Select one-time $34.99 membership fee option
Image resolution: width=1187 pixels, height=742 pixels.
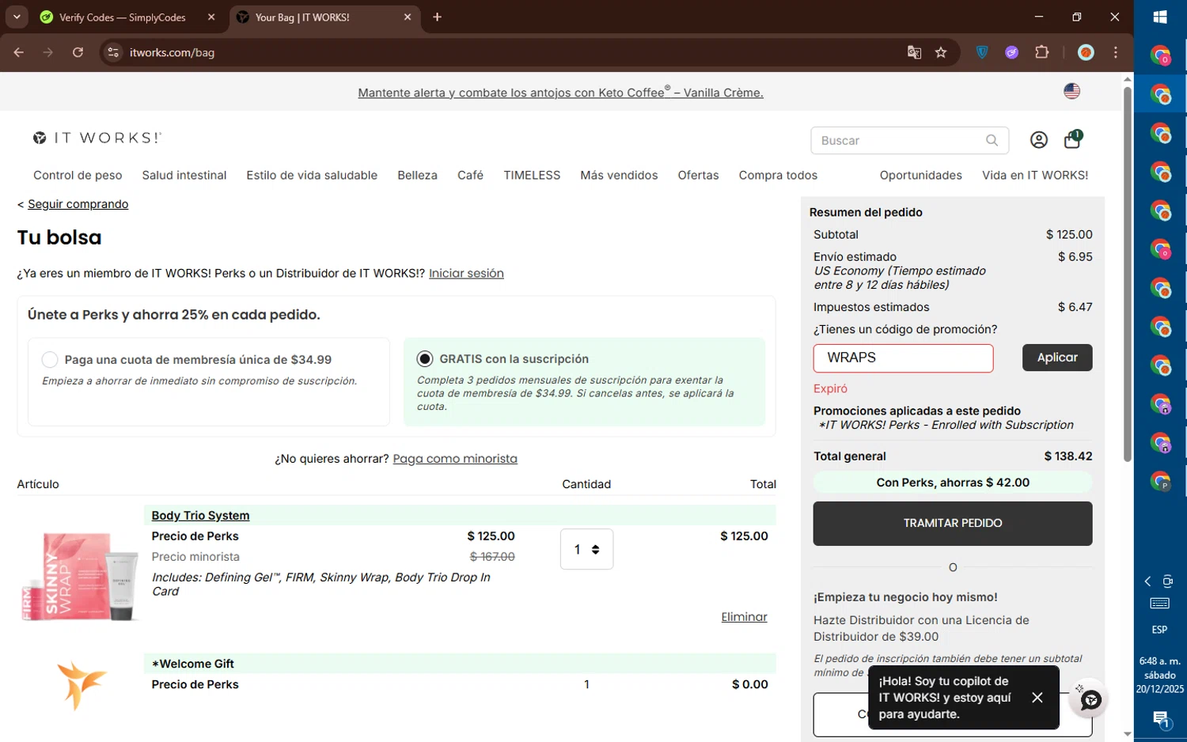point(50,360)
